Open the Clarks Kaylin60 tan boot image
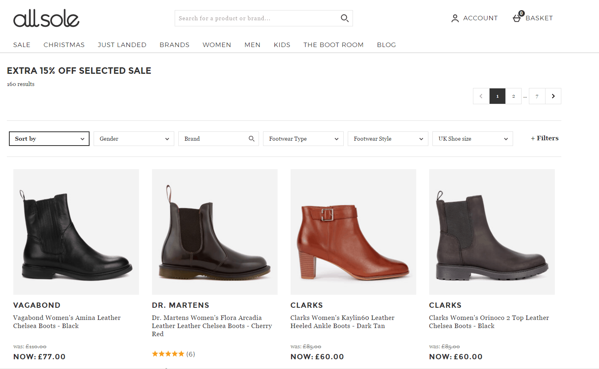 [x=353, y=232]
